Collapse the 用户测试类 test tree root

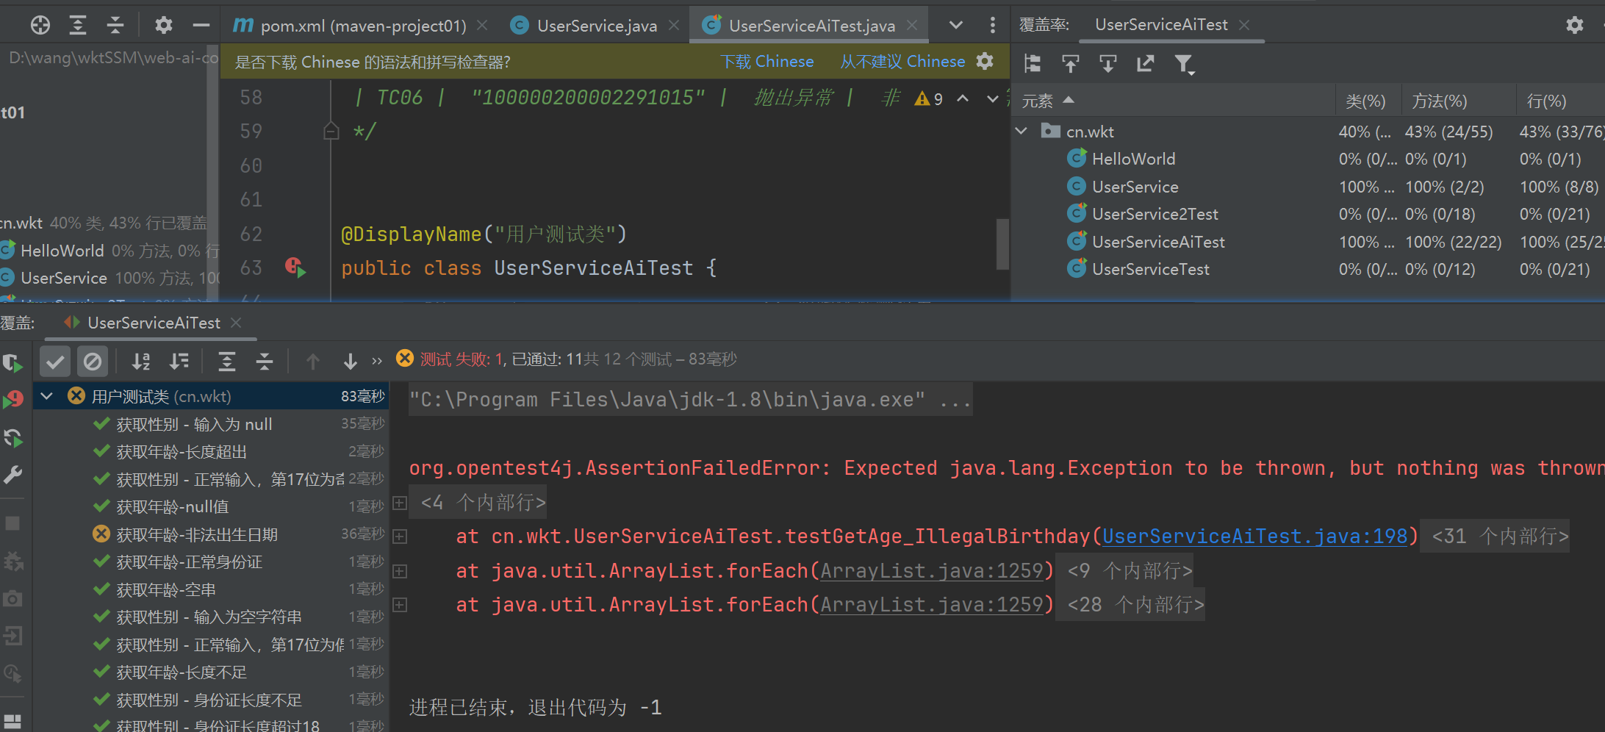[47, 397]
